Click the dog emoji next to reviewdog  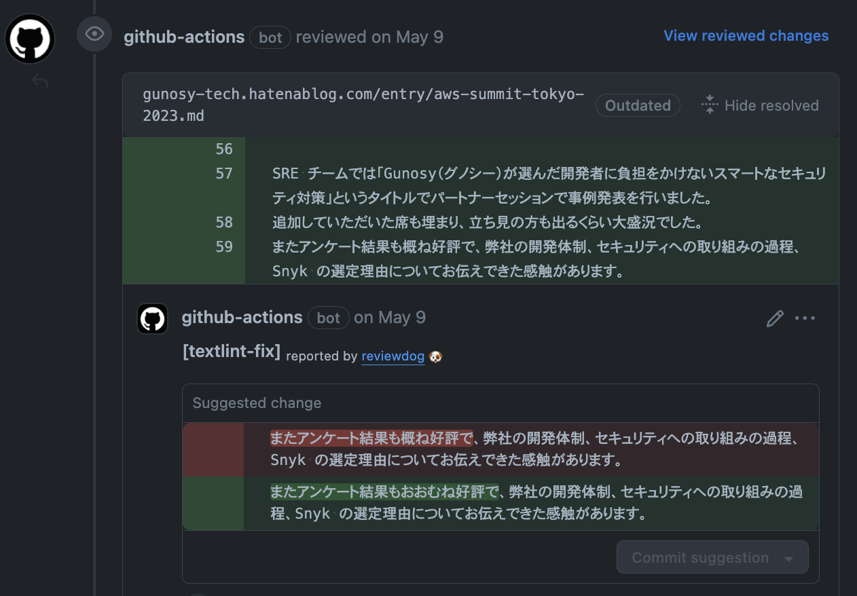tap(435, 356)
